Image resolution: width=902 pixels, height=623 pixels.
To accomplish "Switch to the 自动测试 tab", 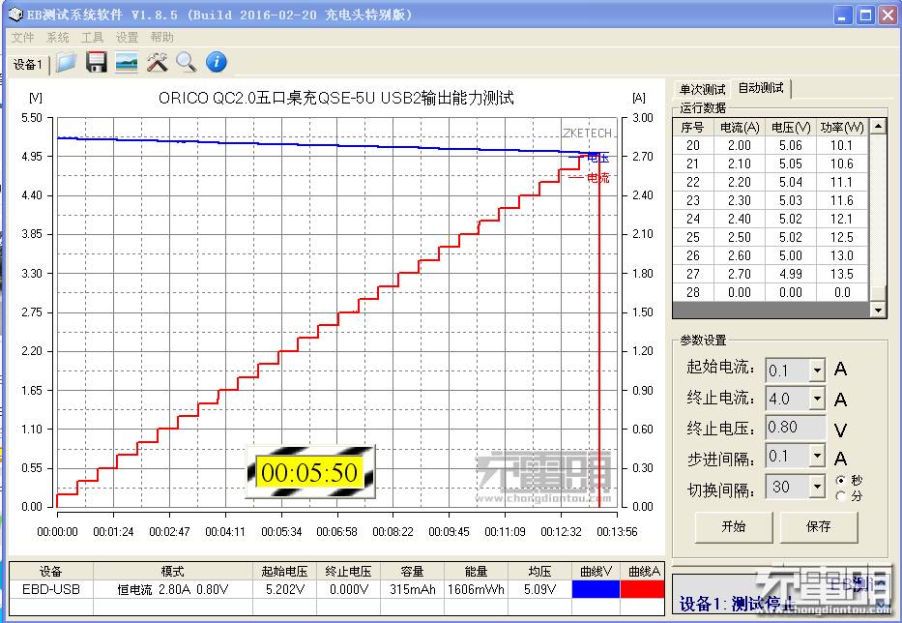I will click(x=761, y=88).
